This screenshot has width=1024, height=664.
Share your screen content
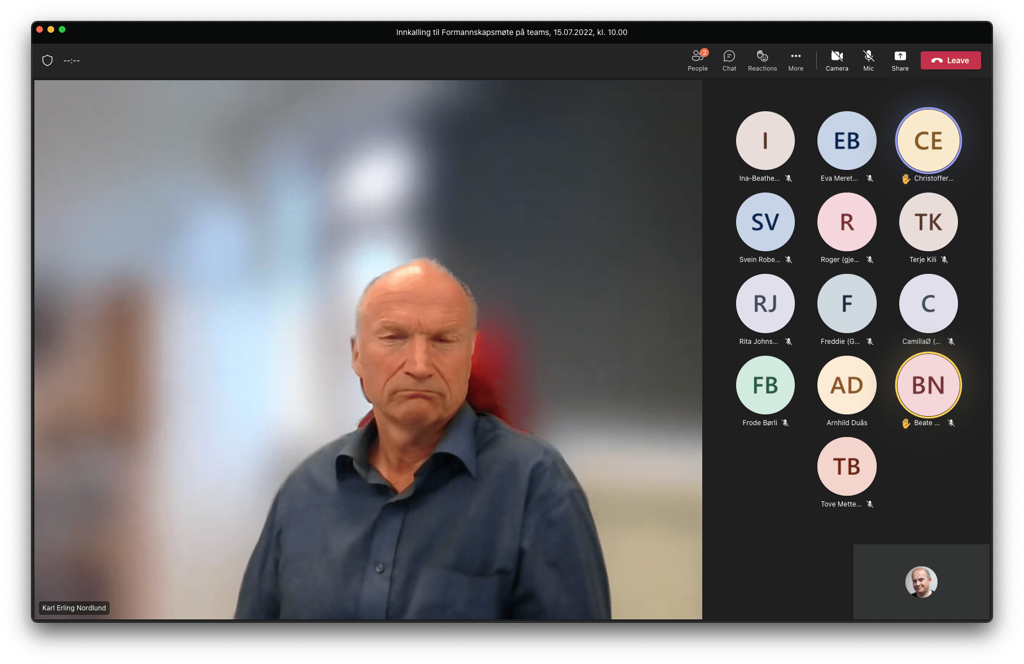pos(900,60)
